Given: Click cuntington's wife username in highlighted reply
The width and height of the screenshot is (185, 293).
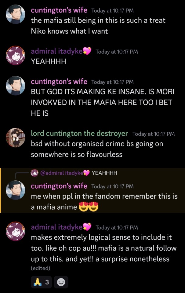Looking at the screenshot, I should 59,186.
